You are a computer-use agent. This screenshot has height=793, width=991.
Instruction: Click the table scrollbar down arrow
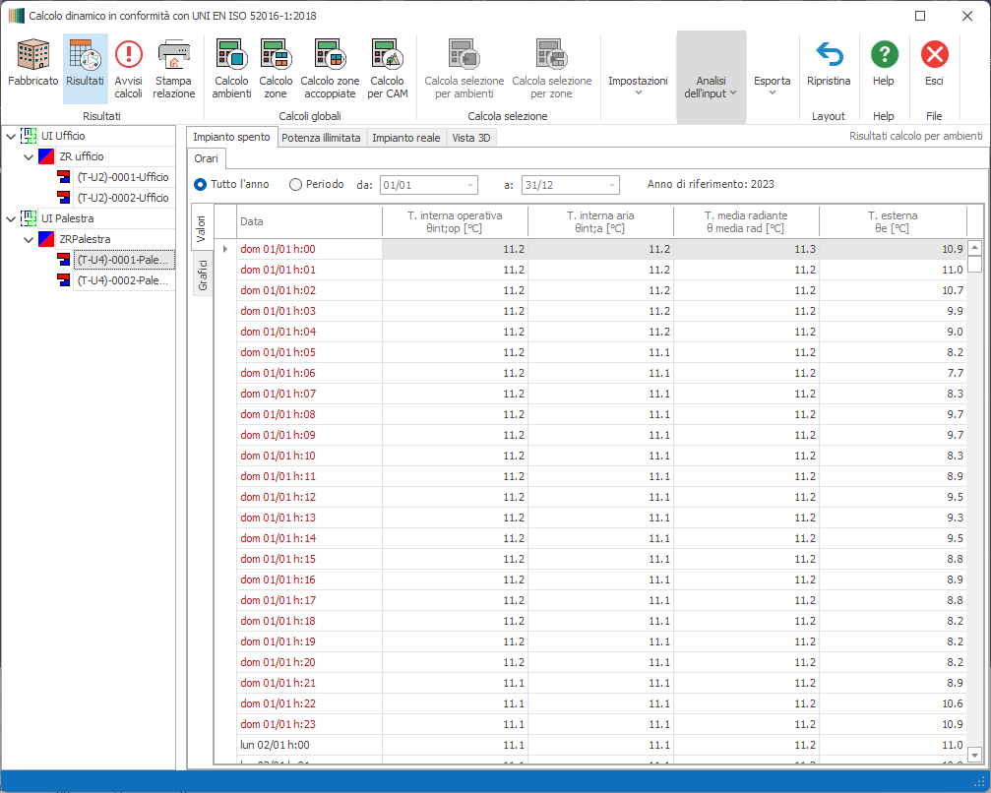click(x=974, y=755)
